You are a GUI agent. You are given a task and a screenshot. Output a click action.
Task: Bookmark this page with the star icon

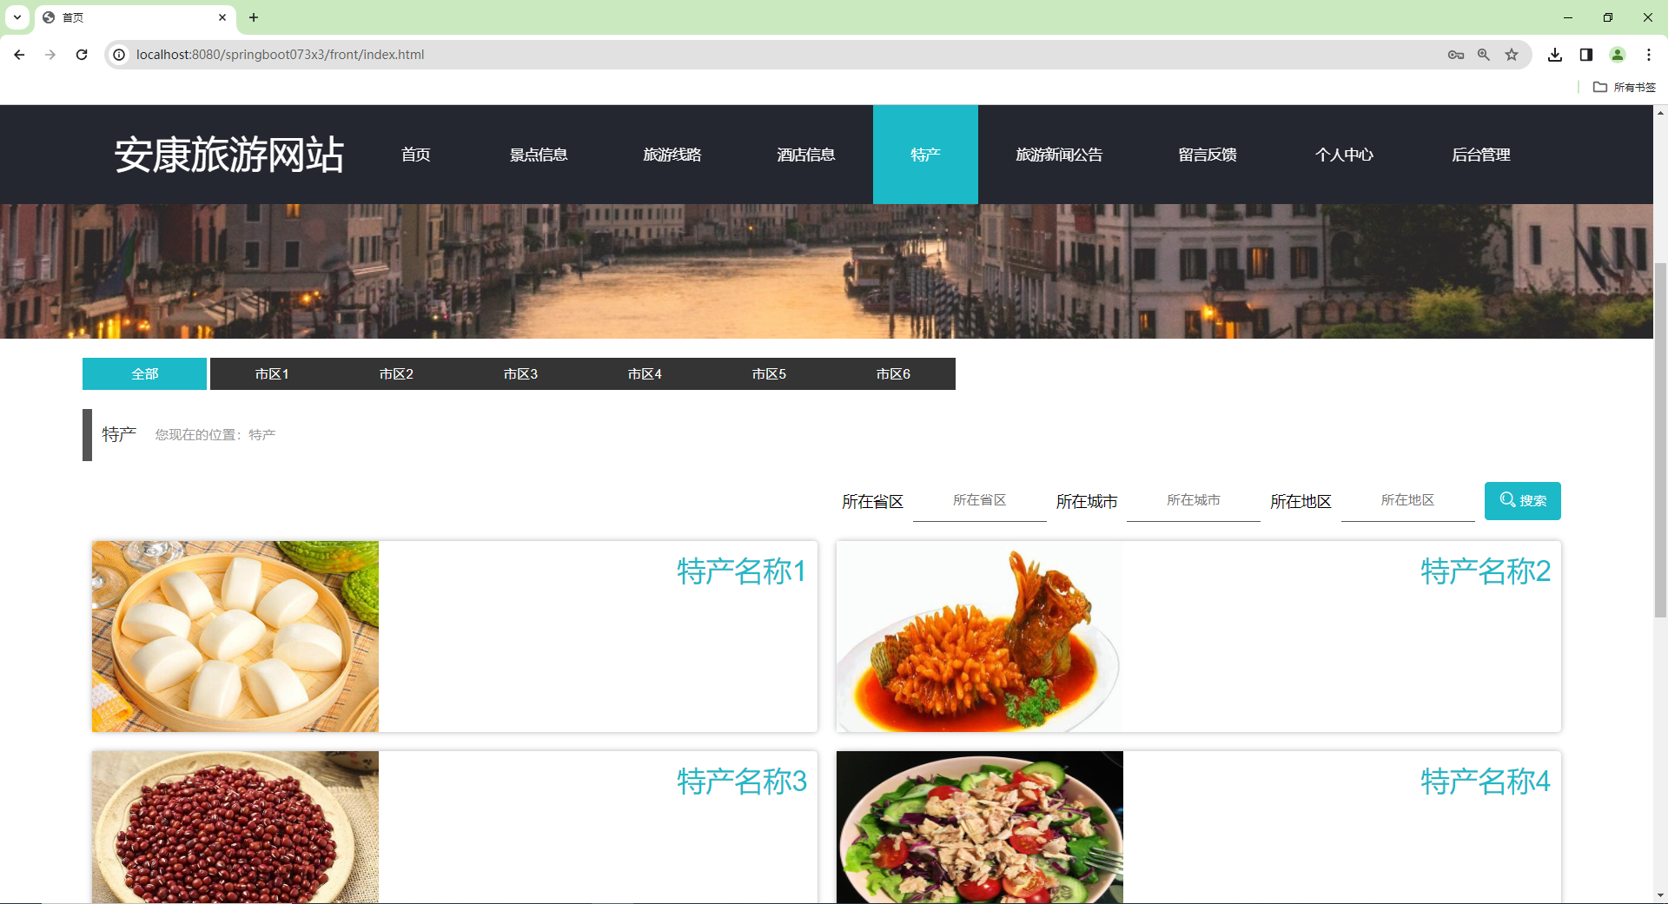(x=1512, y=55)
